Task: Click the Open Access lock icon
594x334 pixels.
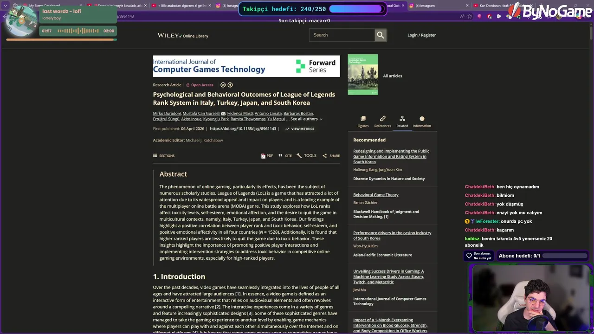Action: coord(188,85)
